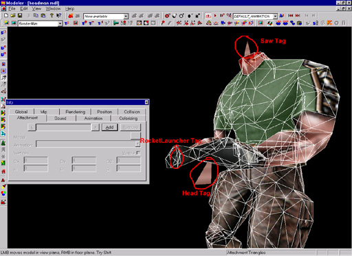Click the blue T with red minus icon
The image size is (352, 256).
click(x=91, y=23)
